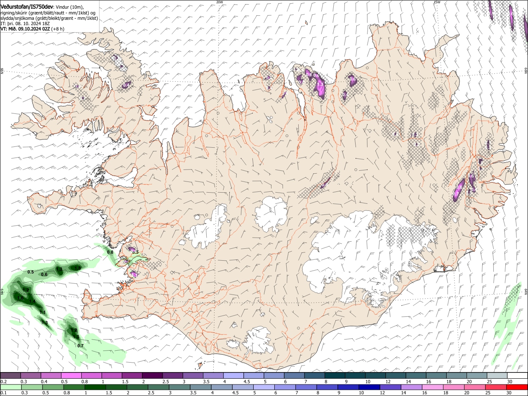Click the '1.6' rain value in southwest sea
Screen dimensions: 528x396
[21, 297]
